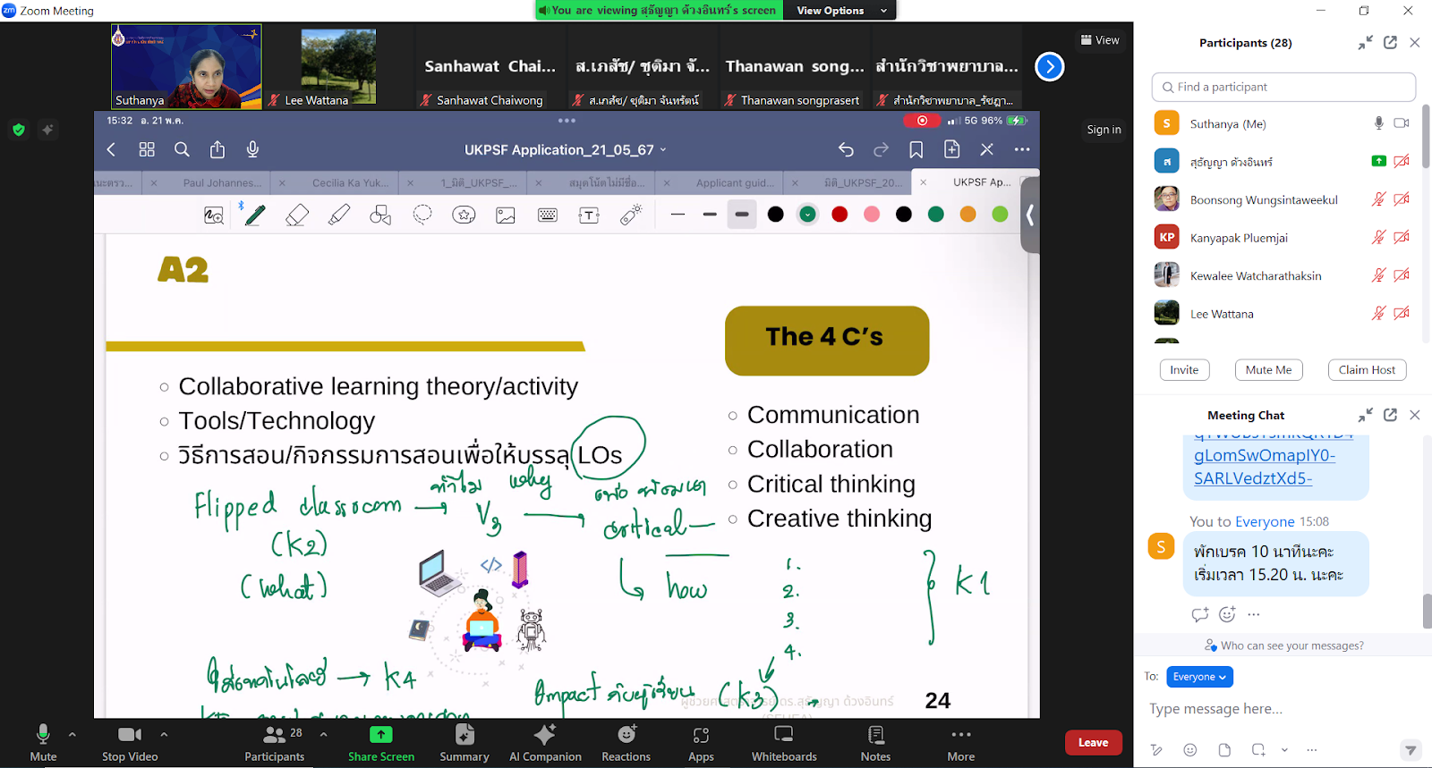
Task: Select the image insert tool
Action: click(506, 215)
